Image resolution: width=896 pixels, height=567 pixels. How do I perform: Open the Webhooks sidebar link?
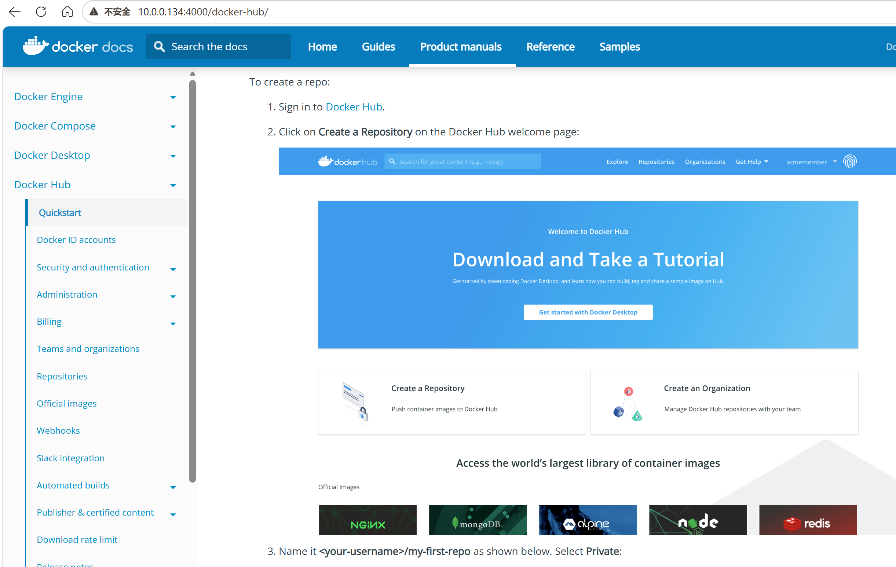click(58, 431)
